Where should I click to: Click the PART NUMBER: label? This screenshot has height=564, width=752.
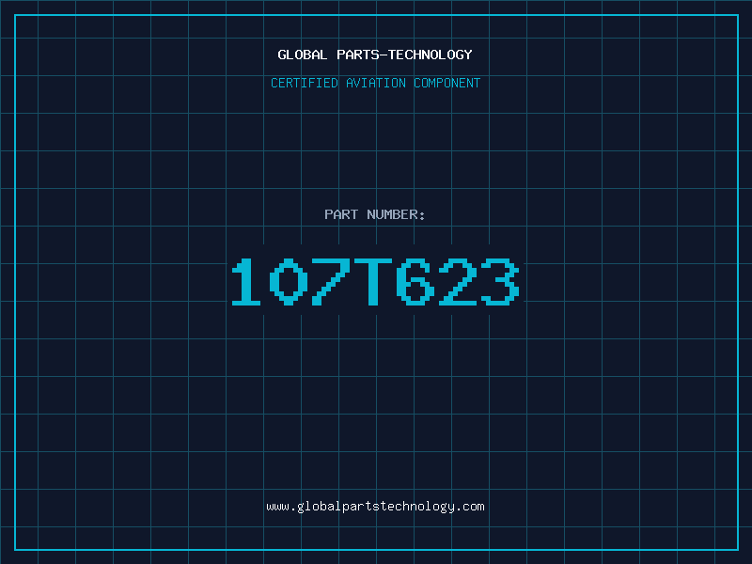point(375,214)
